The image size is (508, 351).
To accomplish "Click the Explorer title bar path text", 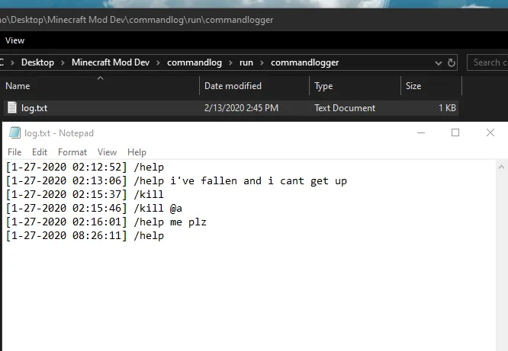I will [x=137, y=20].
